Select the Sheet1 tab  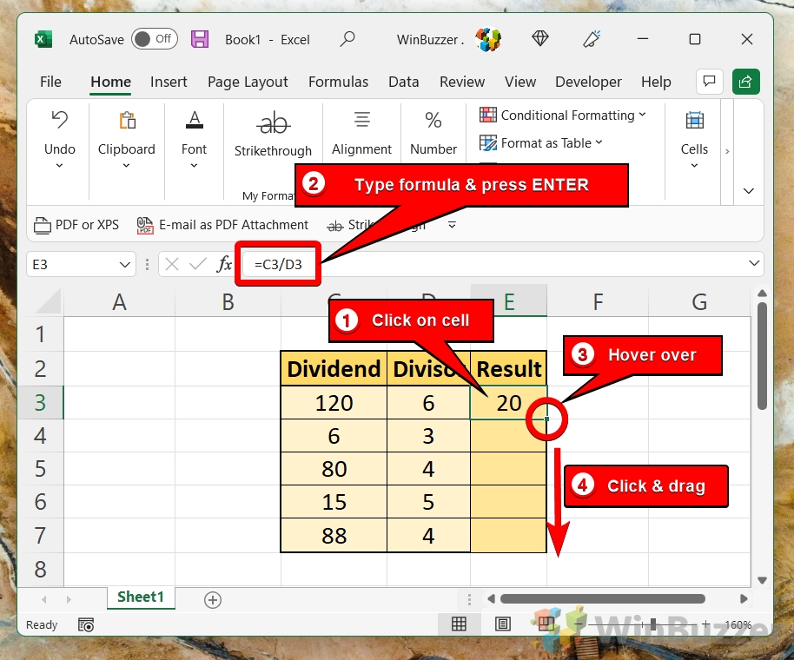coord(141,597)
